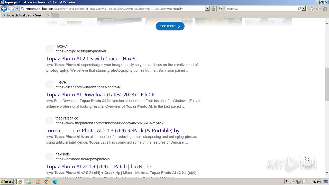Click the FileCR site name

tap(61, 82)
